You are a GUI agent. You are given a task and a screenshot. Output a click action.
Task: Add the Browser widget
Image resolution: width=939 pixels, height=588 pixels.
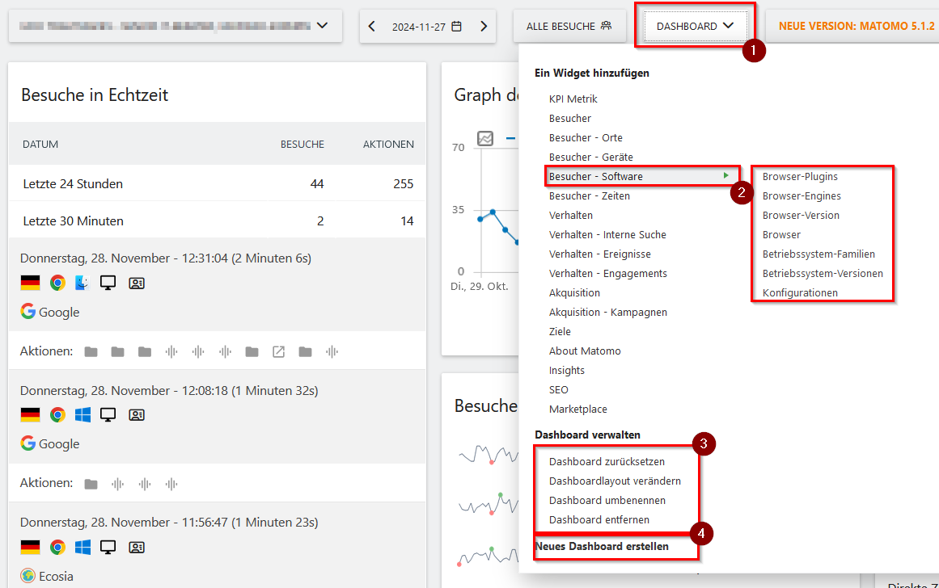click(781, 234)
